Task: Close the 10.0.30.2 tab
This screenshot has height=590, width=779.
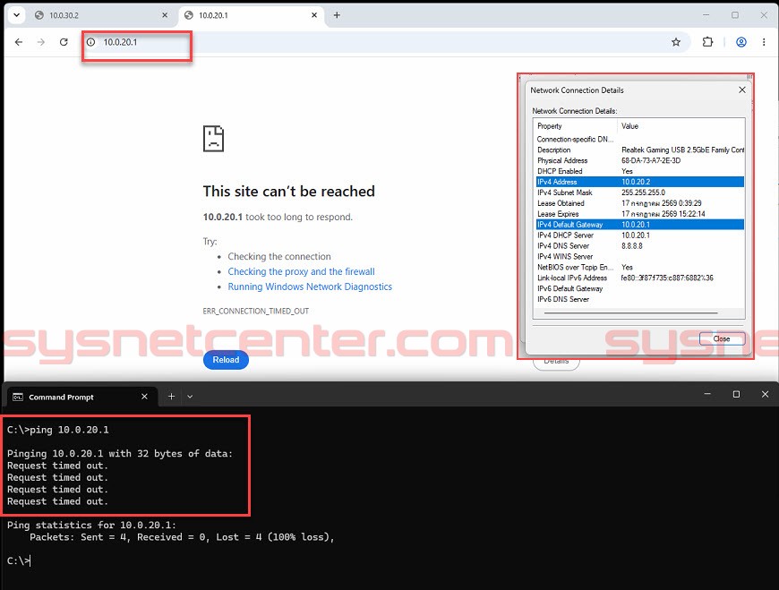Action: pos(165,15)
